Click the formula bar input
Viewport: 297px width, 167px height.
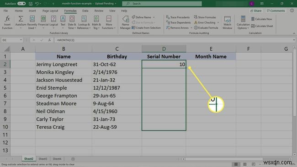173,40
